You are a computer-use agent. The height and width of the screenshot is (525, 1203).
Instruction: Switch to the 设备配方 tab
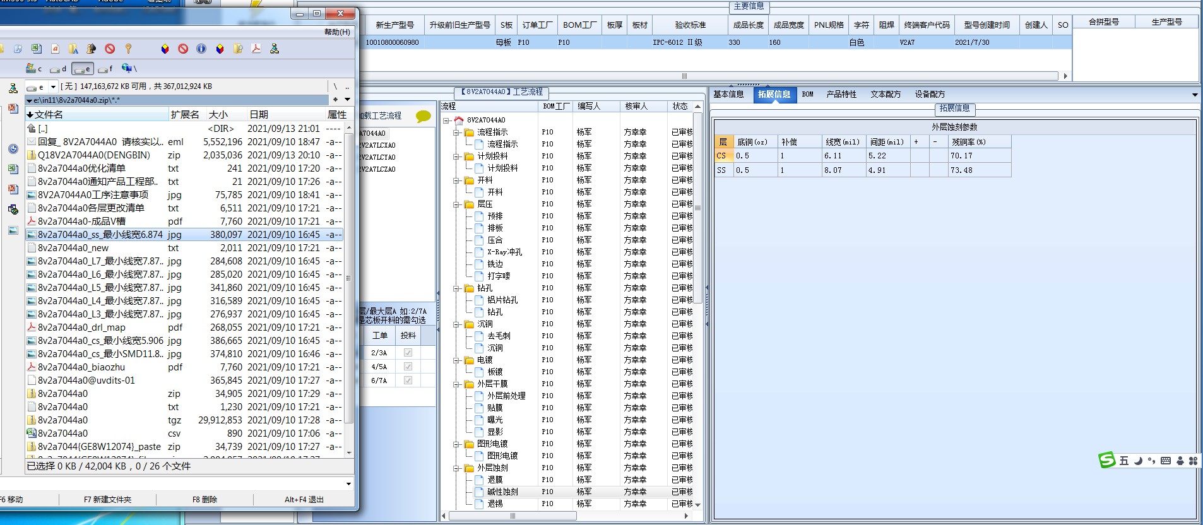930,95
